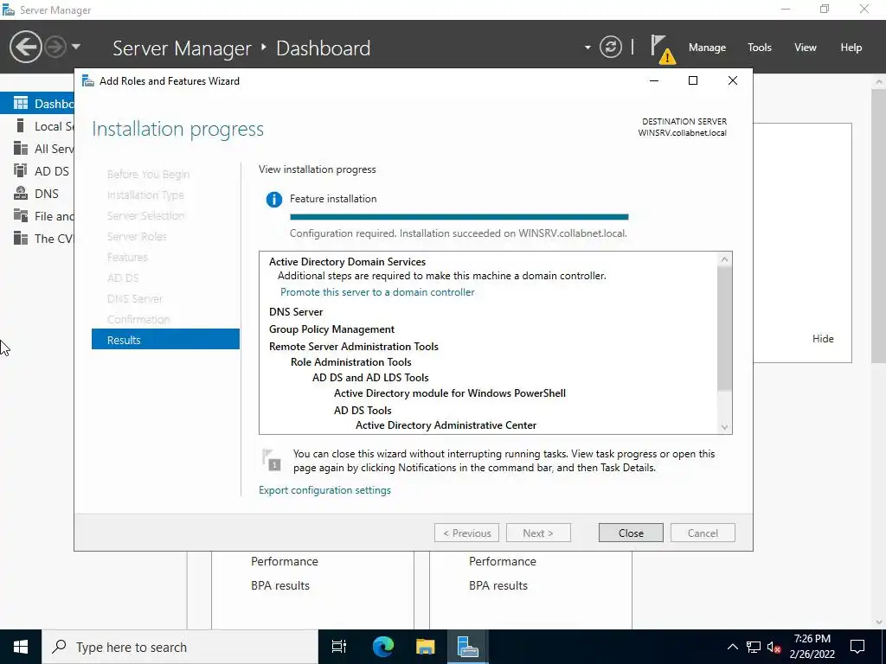
Task: Click DNS Server entry in results
Action: 296,312
